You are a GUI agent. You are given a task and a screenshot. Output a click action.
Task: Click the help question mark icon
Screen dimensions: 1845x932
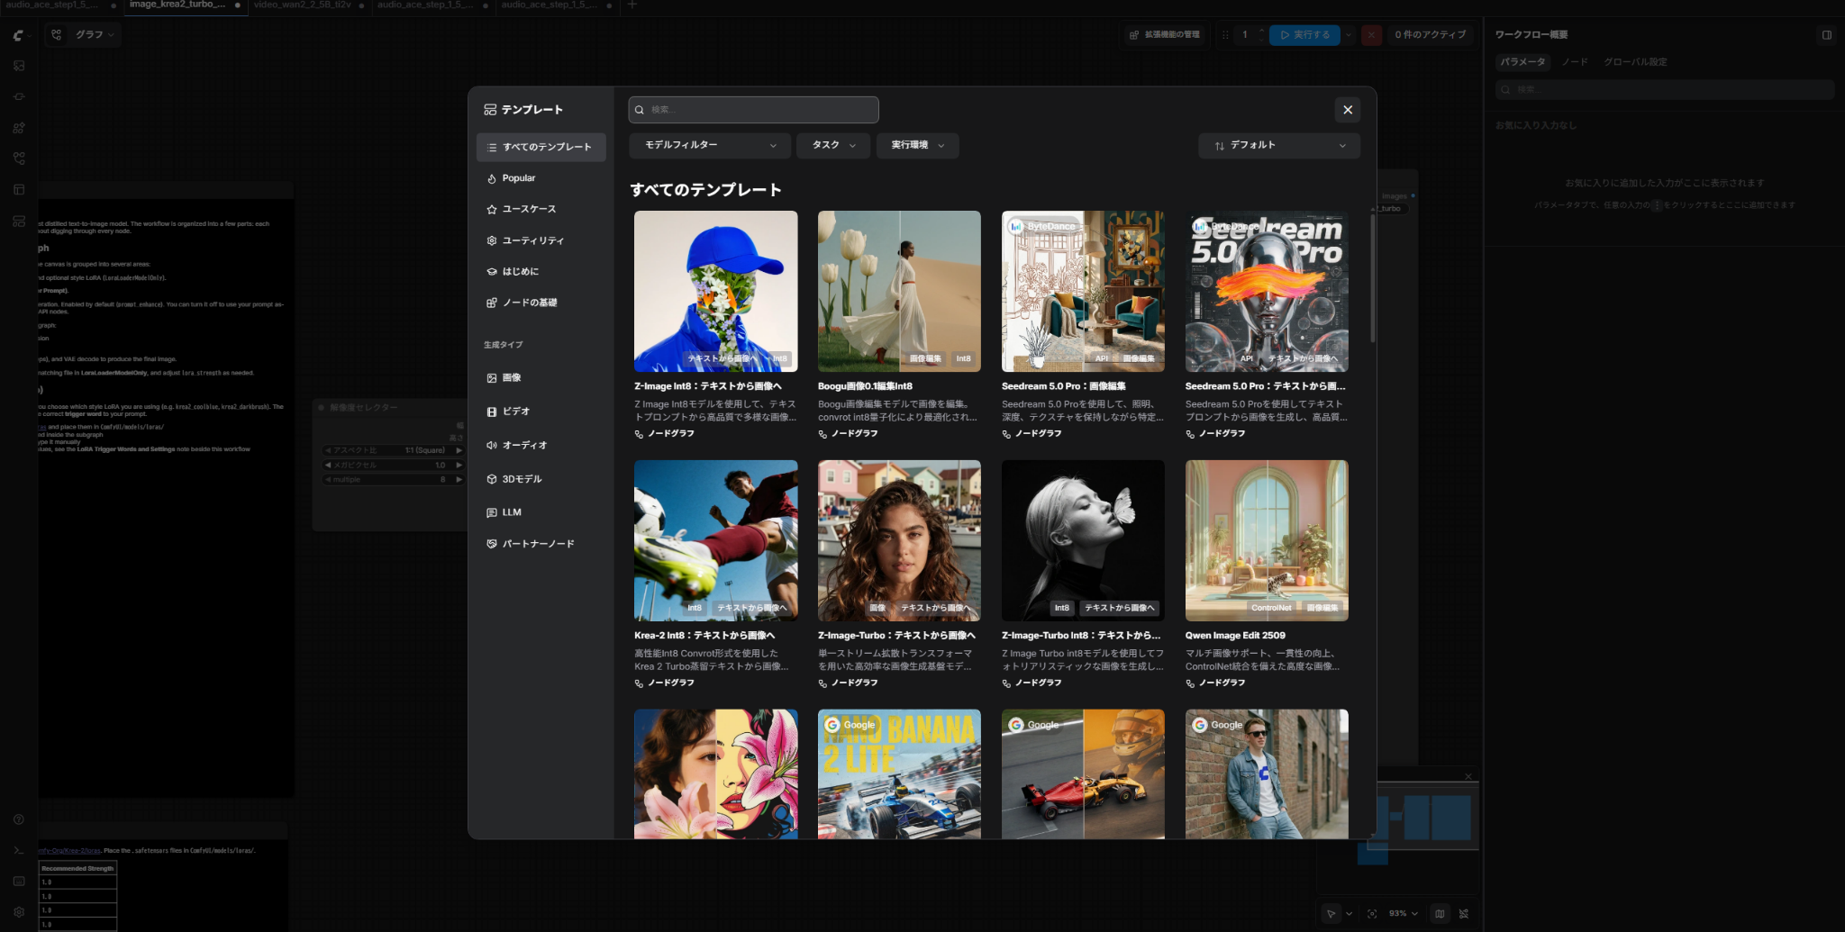pyautogui.click(x=19, y=819)
